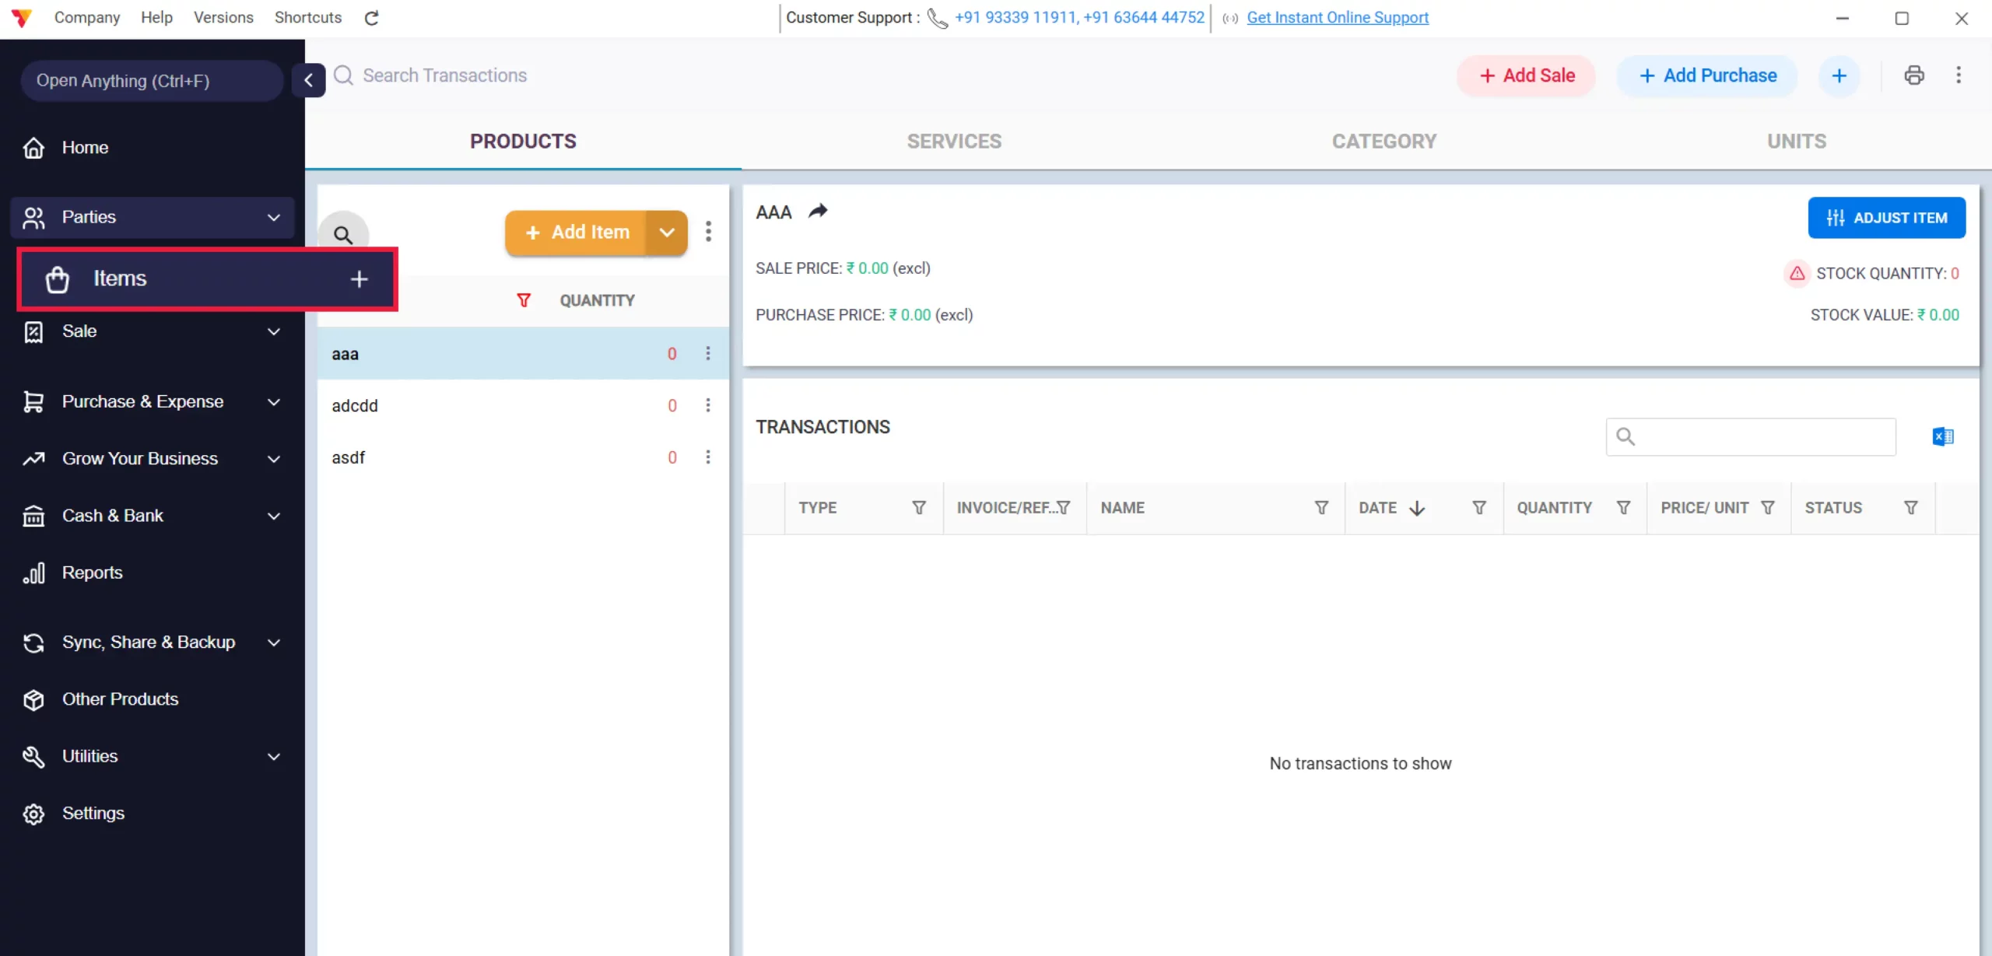Screen dimensions: 1992x956
Task: Open three-dot menu for item adcdd
Action: point(708,405)
